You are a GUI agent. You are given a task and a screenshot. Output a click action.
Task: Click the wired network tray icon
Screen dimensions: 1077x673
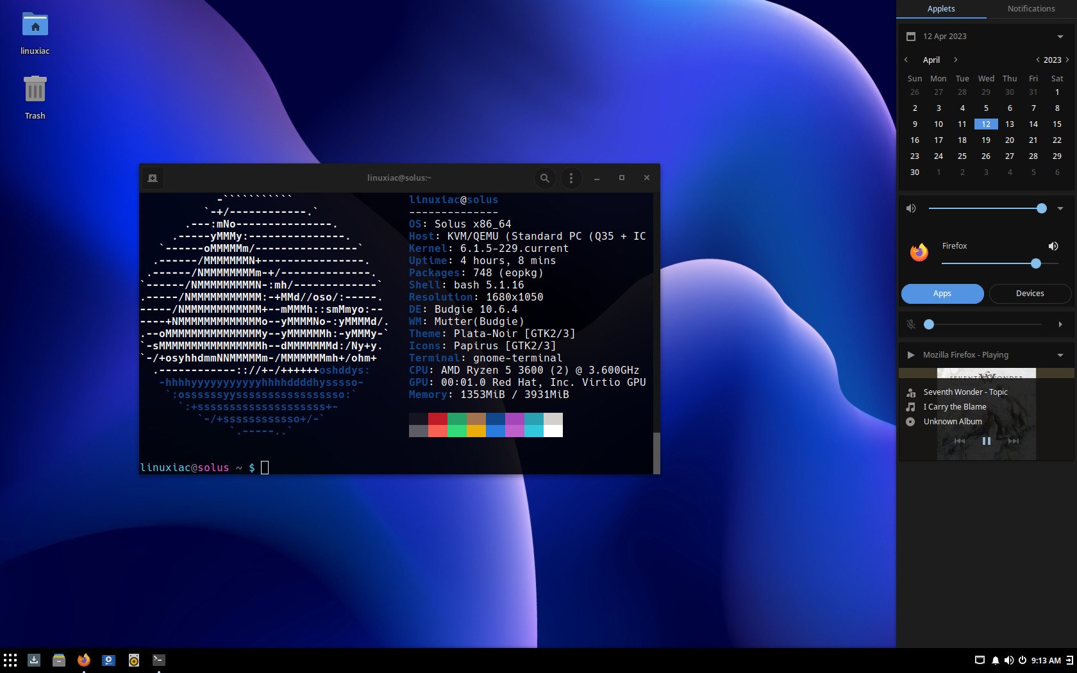click(x=980, y=660)
